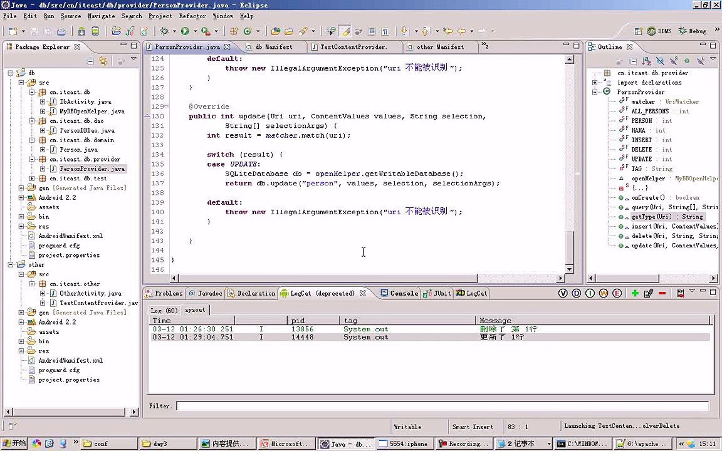Screen dimensions: 722x451
Task: Toggle Link with Editor in Package Explorer
Action: point(103,61)
